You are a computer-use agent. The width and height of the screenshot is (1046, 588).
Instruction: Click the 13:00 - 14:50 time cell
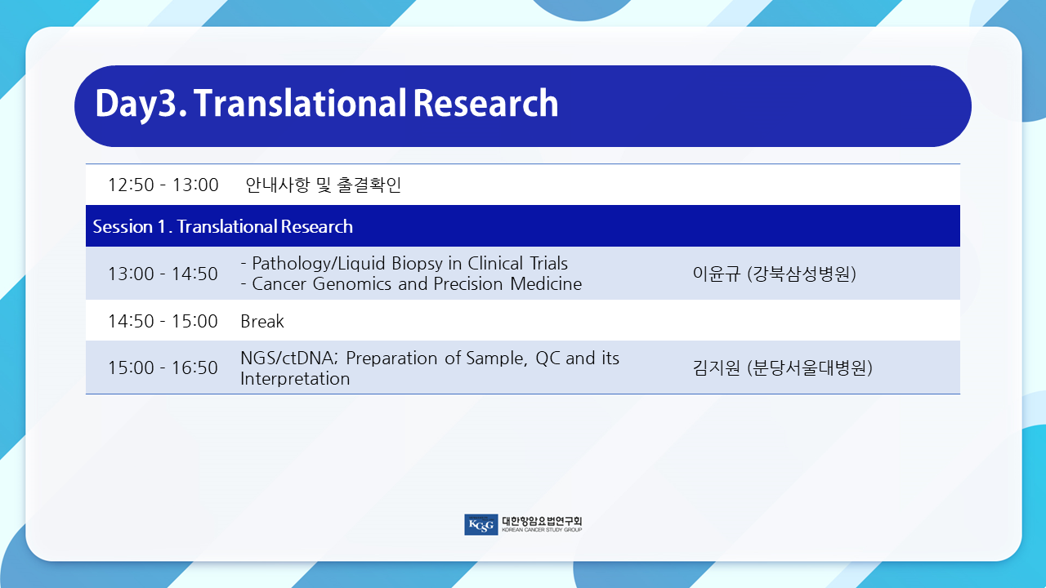click(163, 274)
